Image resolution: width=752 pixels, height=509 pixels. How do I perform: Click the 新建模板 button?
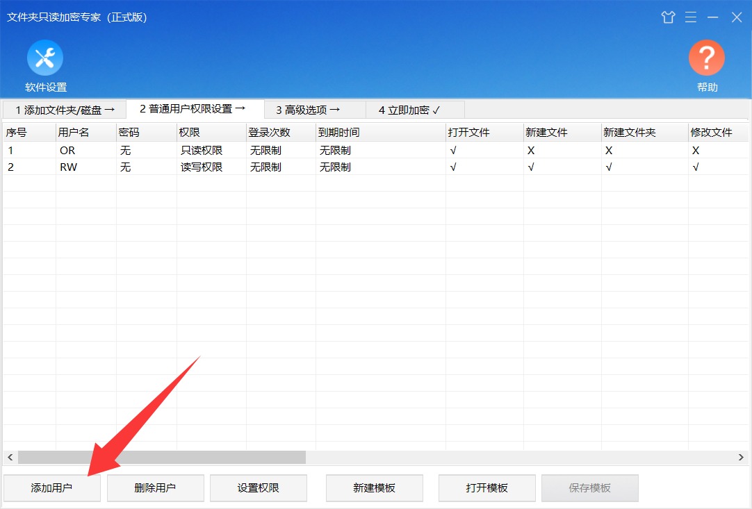375,488
